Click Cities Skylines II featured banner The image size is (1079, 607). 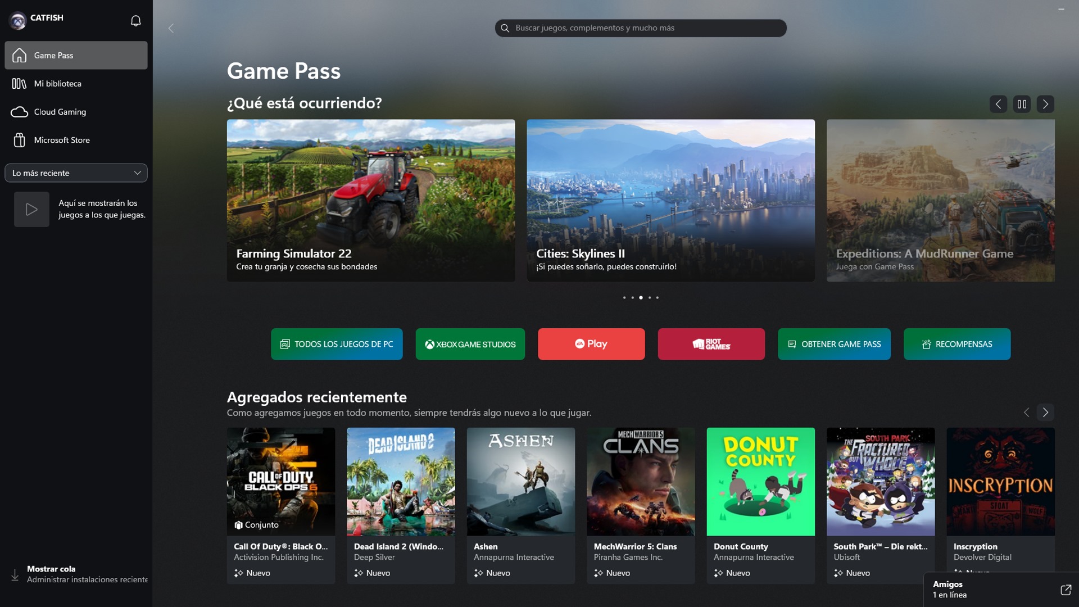coord(670,200)
